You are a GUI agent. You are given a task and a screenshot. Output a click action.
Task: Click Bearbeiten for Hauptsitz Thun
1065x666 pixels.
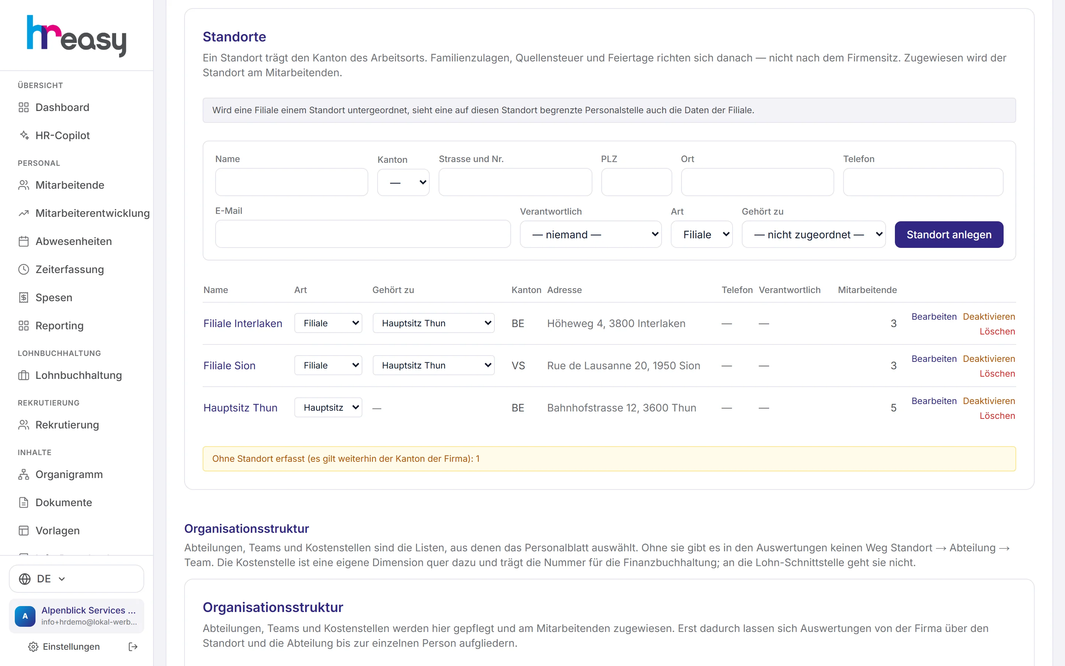pos(934,401)
